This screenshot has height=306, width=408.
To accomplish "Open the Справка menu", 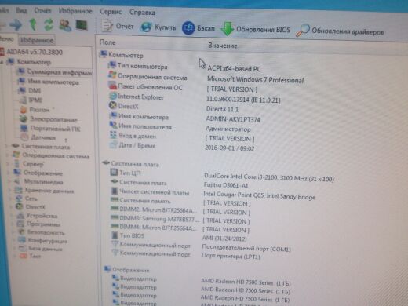I will [142, 12].
